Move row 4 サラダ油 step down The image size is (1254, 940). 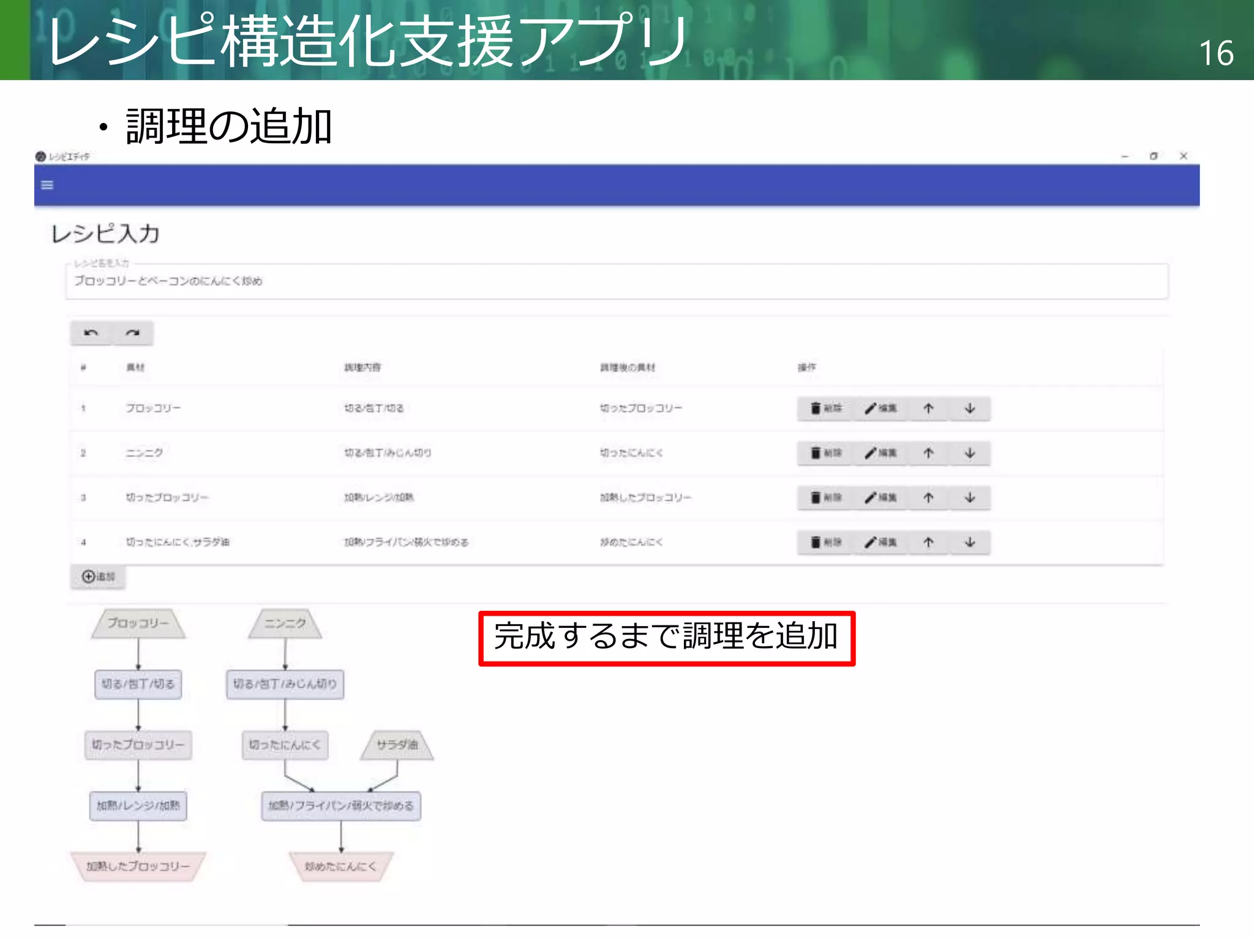970,542
